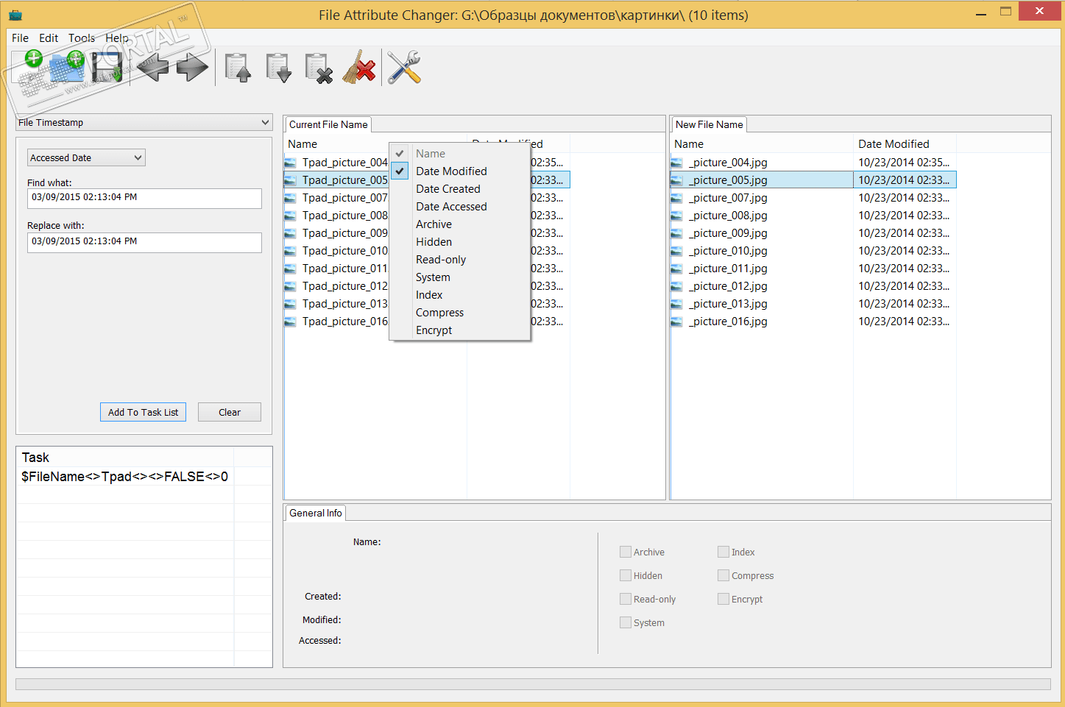The height and width of the screenshot is (707, 1065).
Task: Toggle the Compress checkbox in General Info
Action: (x=723, y=575)
